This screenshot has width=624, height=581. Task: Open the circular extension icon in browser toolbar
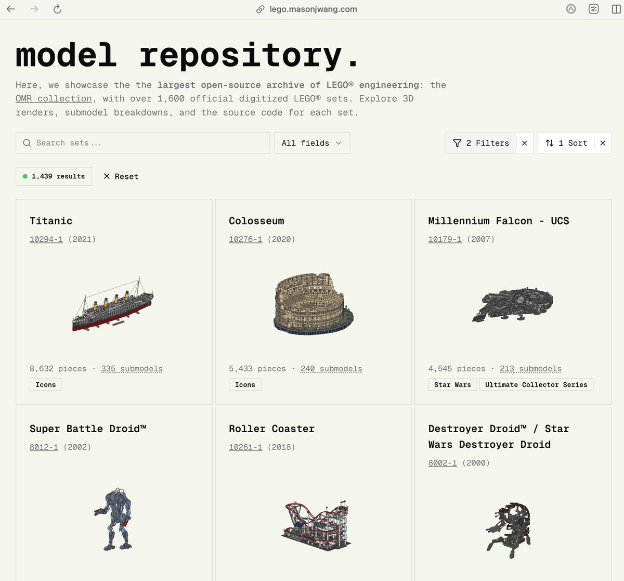571,9
